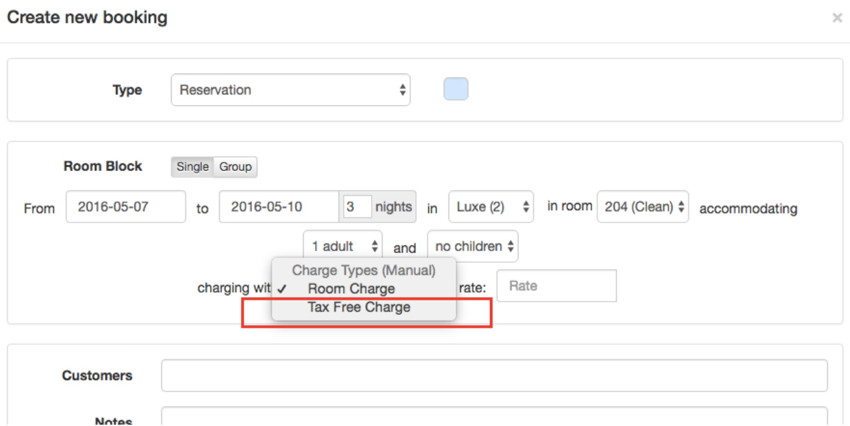
Task: Open the 1 adult dropdown
Action: click(x=342, y=246)
